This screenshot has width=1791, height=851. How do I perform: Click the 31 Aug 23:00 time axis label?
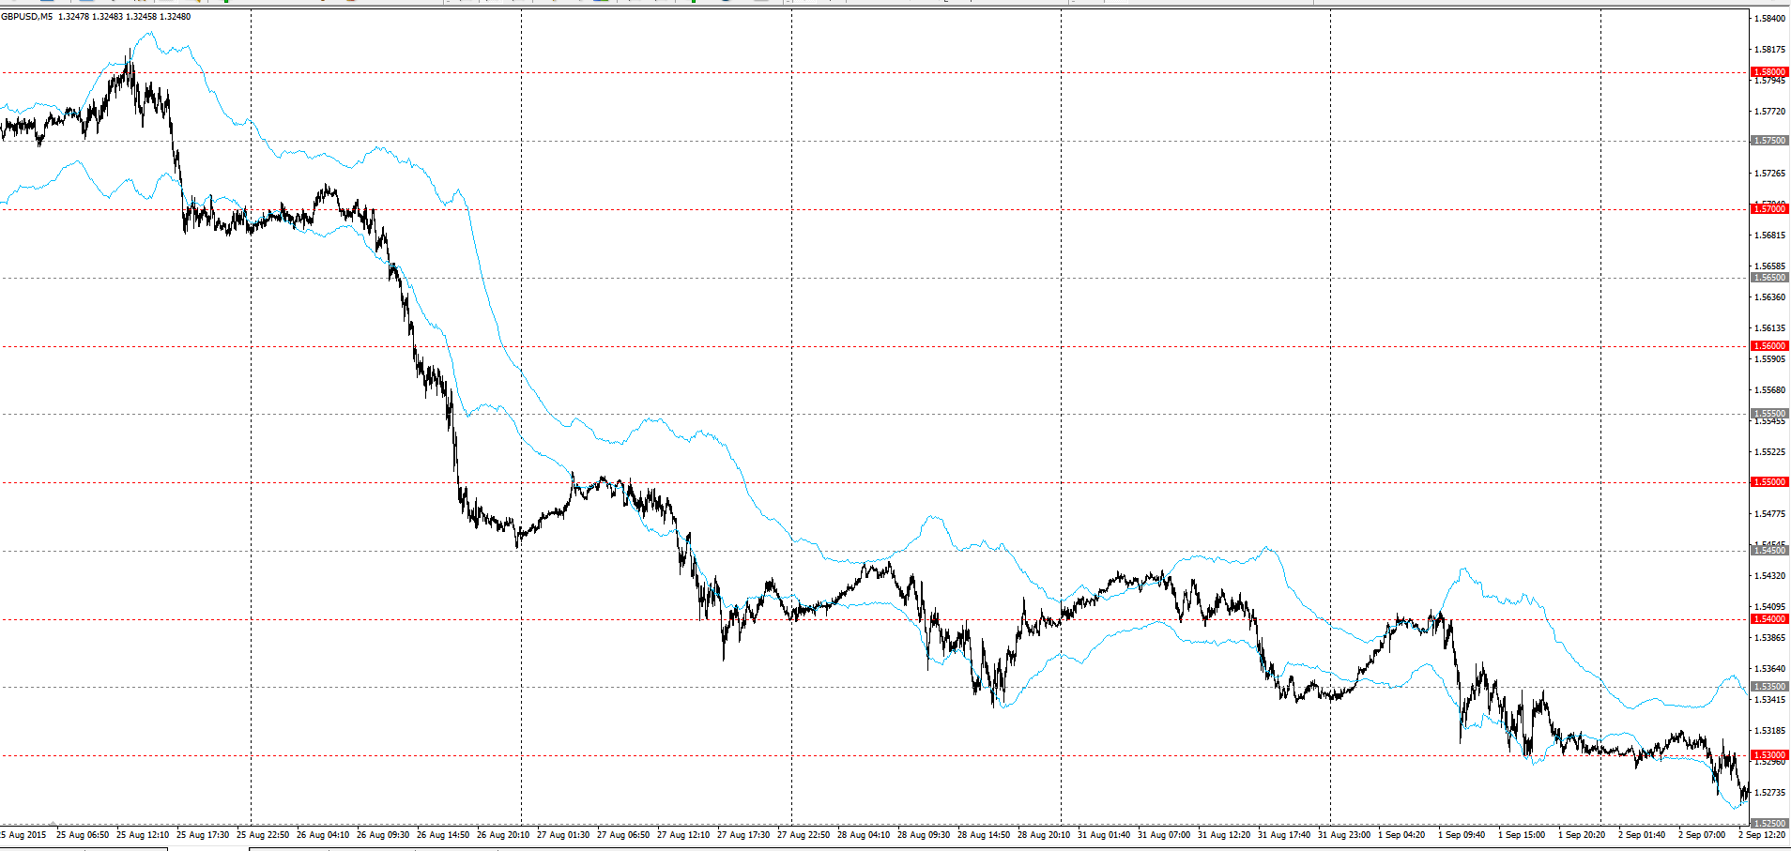point(1344,835)
